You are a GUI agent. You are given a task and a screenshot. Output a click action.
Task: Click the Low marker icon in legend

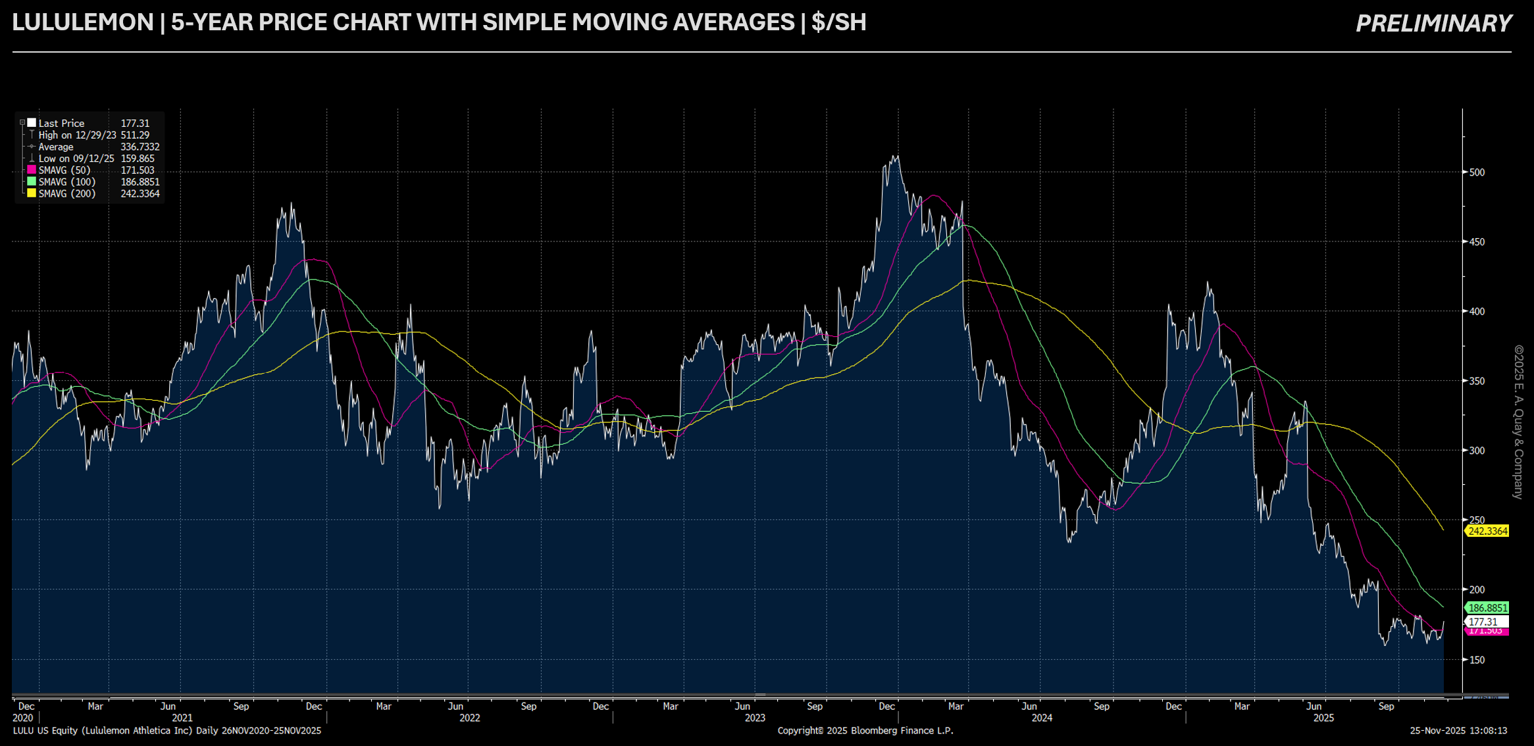pyautogui.click(x=32, y=159)
